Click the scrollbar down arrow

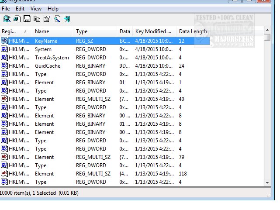pos(267,182)
